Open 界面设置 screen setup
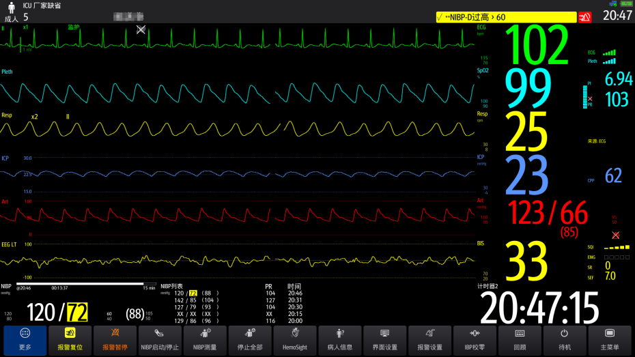This screenshot has width=635, height=357. click(x=384, y=341)
